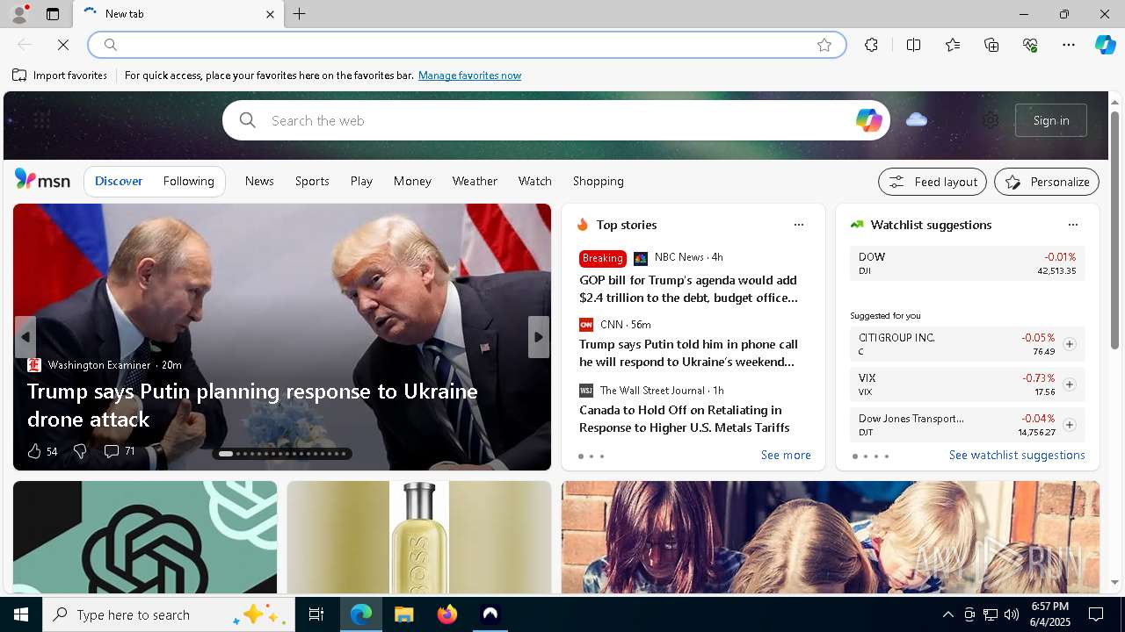Select the Following tab
The image size is (1125, 632).
tap(188, 181)
